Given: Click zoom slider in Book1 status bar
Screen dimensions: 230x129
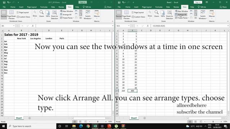Looking at the screenshot, I should tap(213, 121).
